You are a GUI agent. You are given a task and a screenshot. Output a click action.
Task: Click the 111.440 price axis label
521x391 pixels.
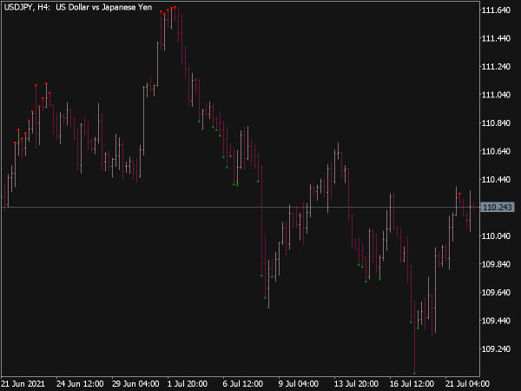496,38
